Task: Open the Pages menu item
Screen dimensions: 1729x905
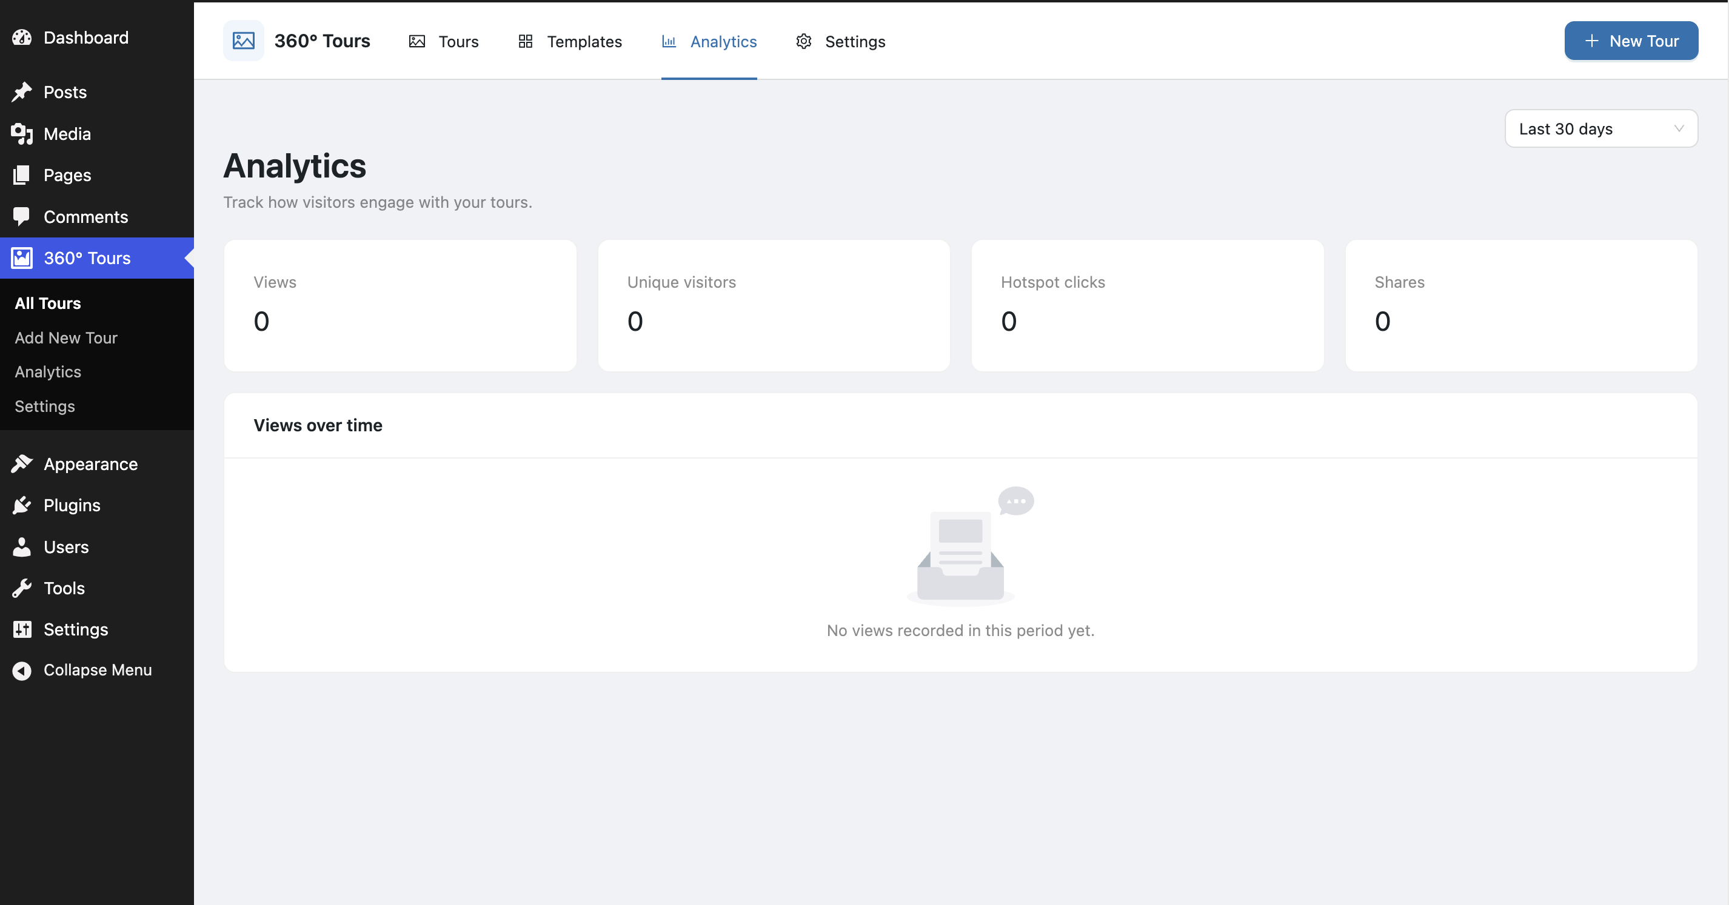Action: coord(96,175)
